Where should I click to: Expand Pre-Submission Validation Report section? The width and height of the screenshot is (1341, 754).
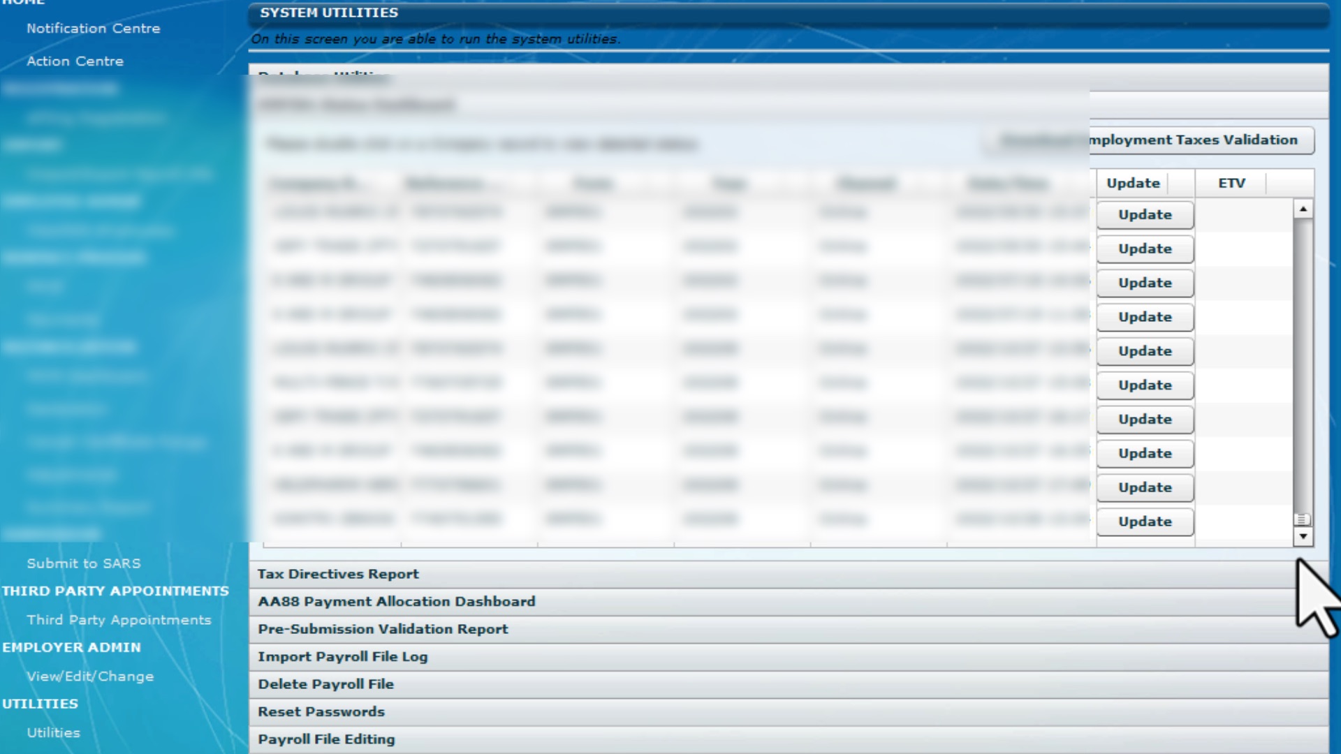click(789, 629)
